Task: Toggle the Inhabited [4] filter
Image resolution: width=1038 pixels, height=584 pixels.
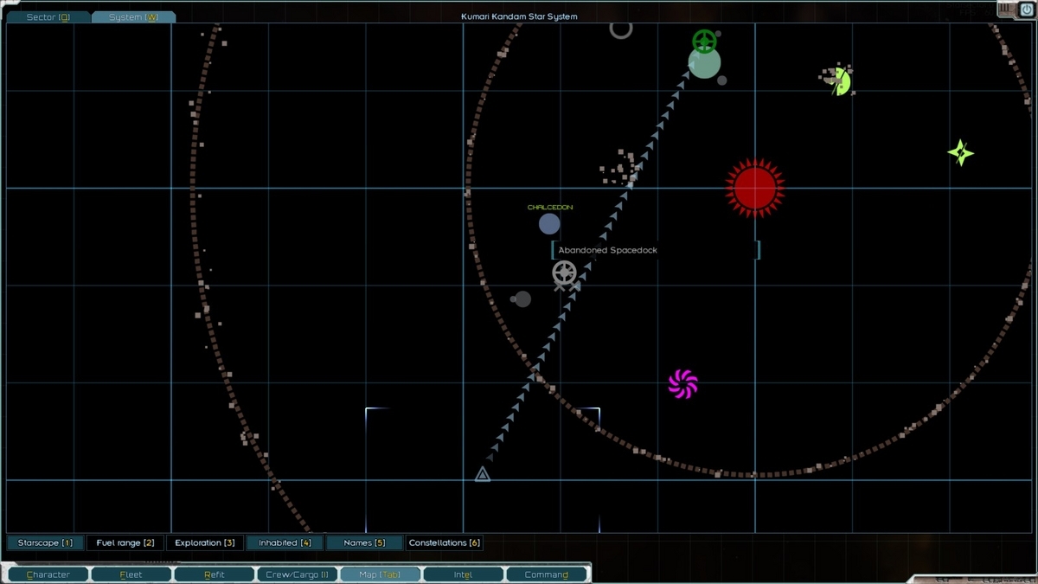Action: 285,543
